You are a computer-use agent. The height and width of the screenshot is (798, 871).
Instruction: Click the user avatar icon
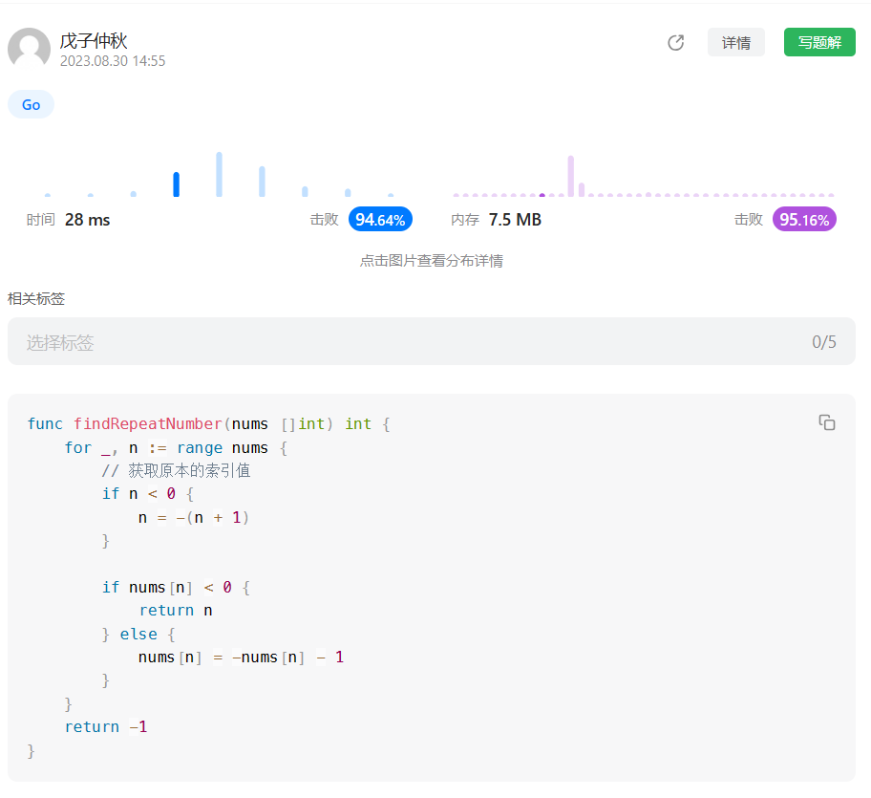[29, 49]
